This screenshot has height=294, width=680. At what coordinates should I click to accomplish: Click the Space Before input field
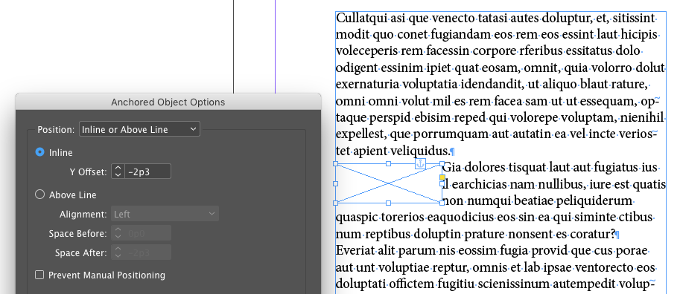tap(147, 233)
